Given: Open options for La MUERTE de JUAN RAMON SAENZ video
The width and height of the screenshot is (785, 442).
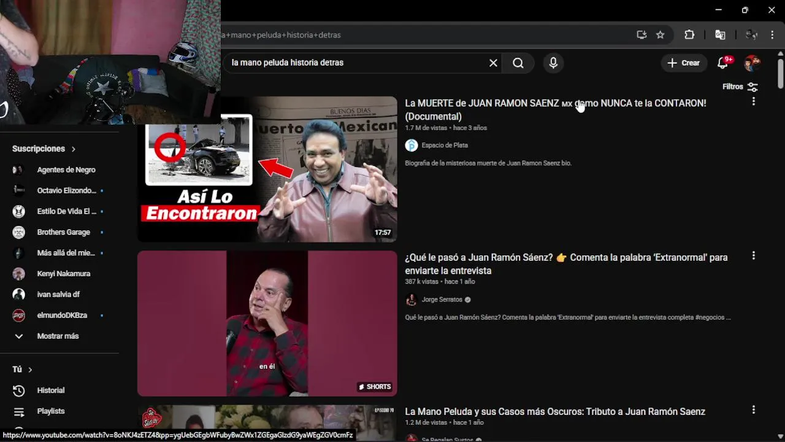Looking at the screenshot, I should pyautogui.click(x=754, y=101).
